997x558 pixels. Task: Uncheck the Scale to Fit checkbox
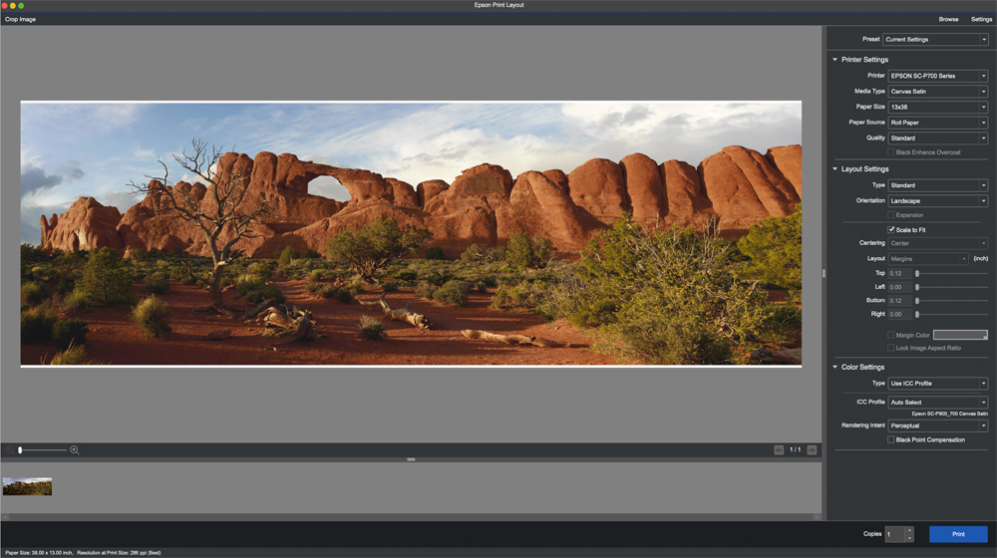891,230
